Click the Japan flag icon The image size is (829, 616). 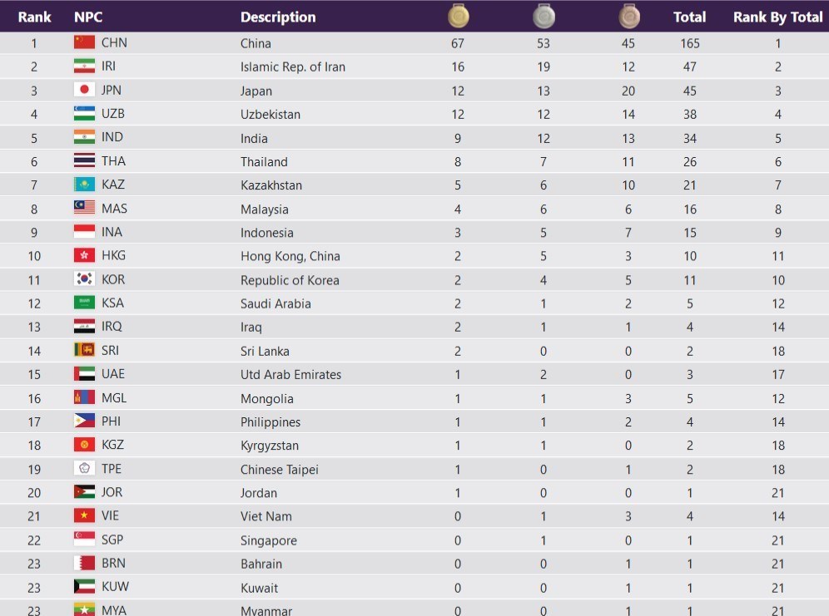click(x=84, y=90)
